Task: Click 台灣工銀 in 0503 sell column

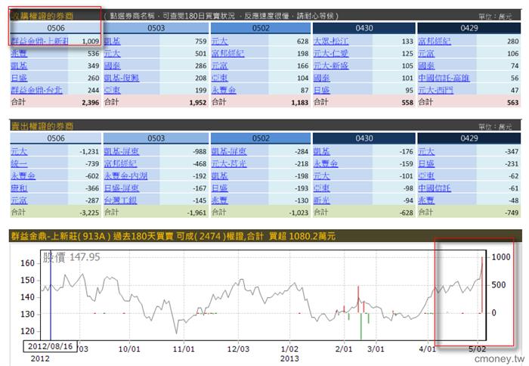Action: (x=121, y=200)
